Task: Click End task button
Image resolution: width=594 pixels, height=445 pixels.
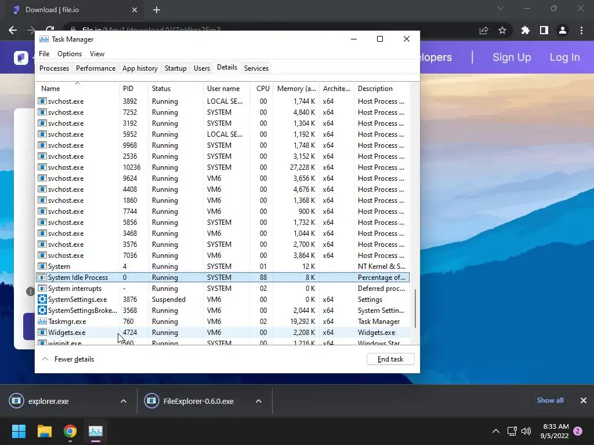Action: coord(390,359)
